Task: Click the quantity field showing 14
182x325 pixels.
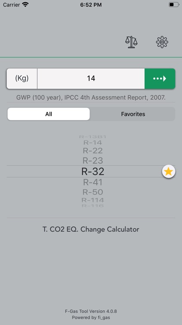Action: click(91, 78)
